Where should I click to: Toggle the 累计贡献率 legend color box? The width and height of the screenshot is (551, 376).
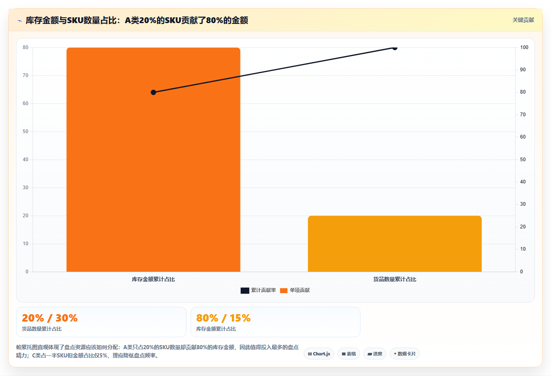point(245,291)
